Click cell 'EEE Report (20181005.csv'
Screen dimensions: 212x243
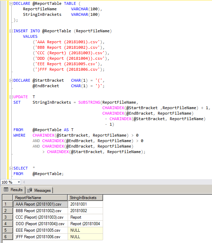pos(41,230)
